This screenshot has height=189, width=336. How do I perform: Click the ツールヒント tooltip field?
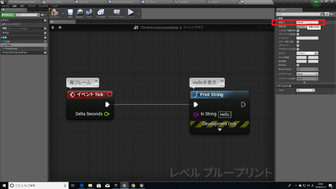(x=307, y=38)
